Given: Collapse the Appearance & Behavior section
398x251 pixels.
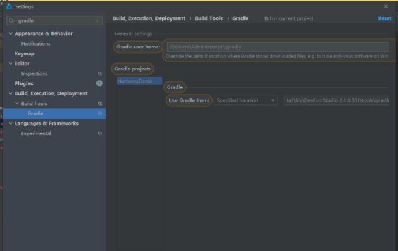Looking at the screenshot, I should click(x=10, y=33).
